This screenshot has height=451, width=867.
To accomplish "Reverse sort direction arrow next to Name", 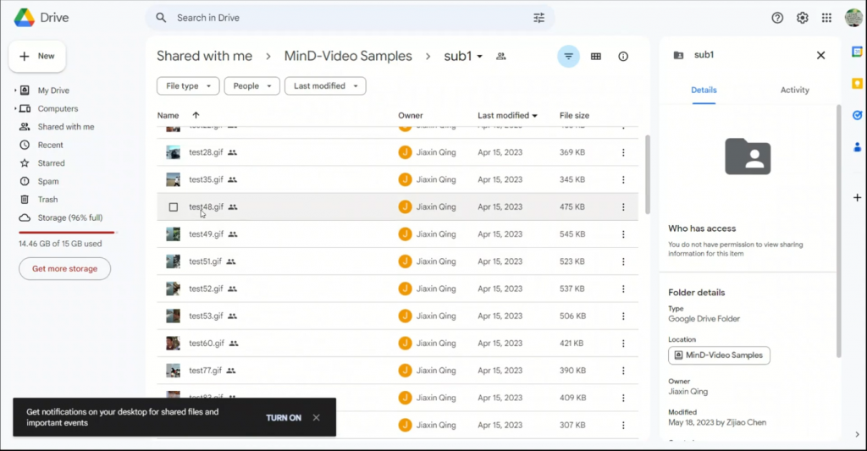I will pos(196,116).
